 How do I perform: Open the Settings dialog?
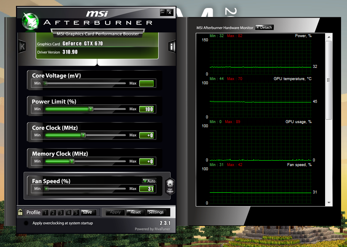coord(156,212)
